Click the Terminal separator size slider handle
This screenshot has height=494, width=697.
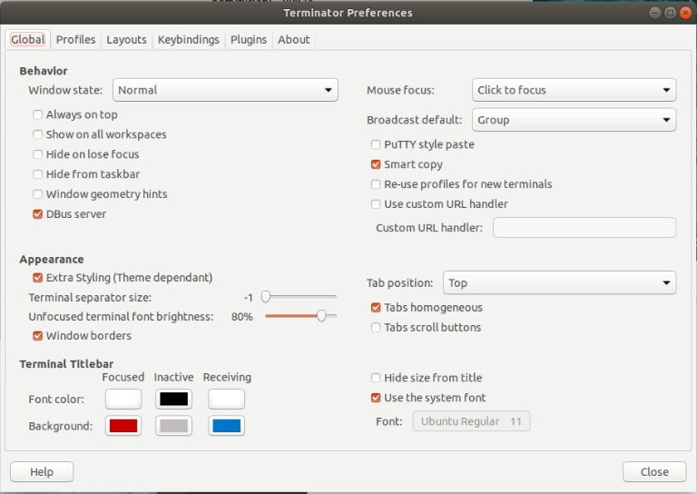[x=266, y=297]
